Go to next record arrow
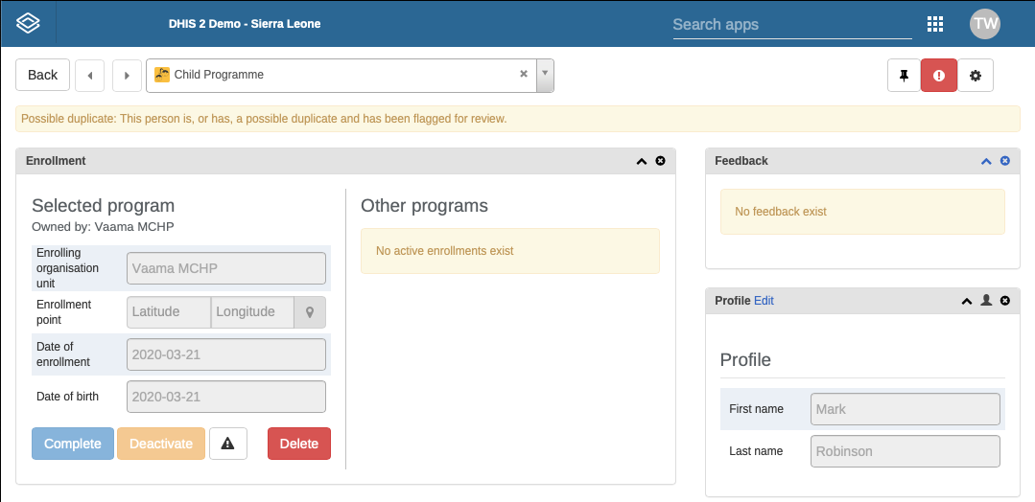Image resolution: width=1035 pixels, height=502 pixels. [x=127, y=75]
